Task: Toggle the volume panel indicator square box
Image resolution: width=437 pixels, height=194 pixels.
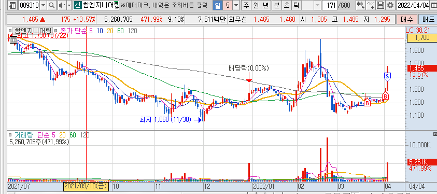Action: tap(10, 135)
